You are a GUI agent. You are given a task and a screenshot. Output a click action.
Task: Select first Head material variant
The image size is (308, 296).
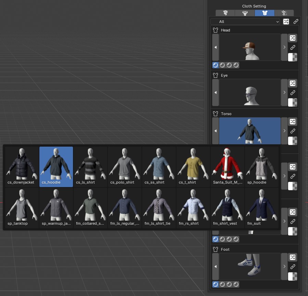click(x=215, y=65)
